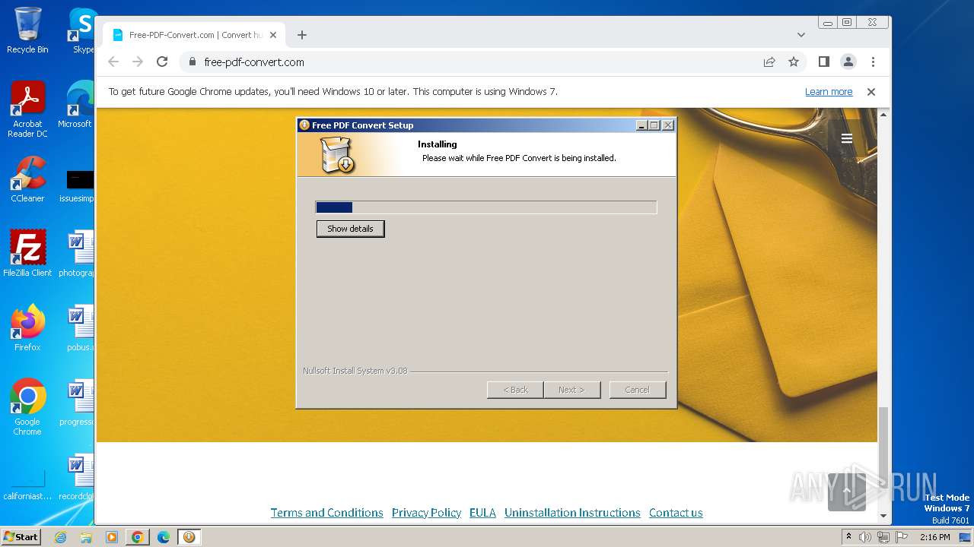Open Chrome side panel
Screen dimensions: 974x547
pos(823,62)
